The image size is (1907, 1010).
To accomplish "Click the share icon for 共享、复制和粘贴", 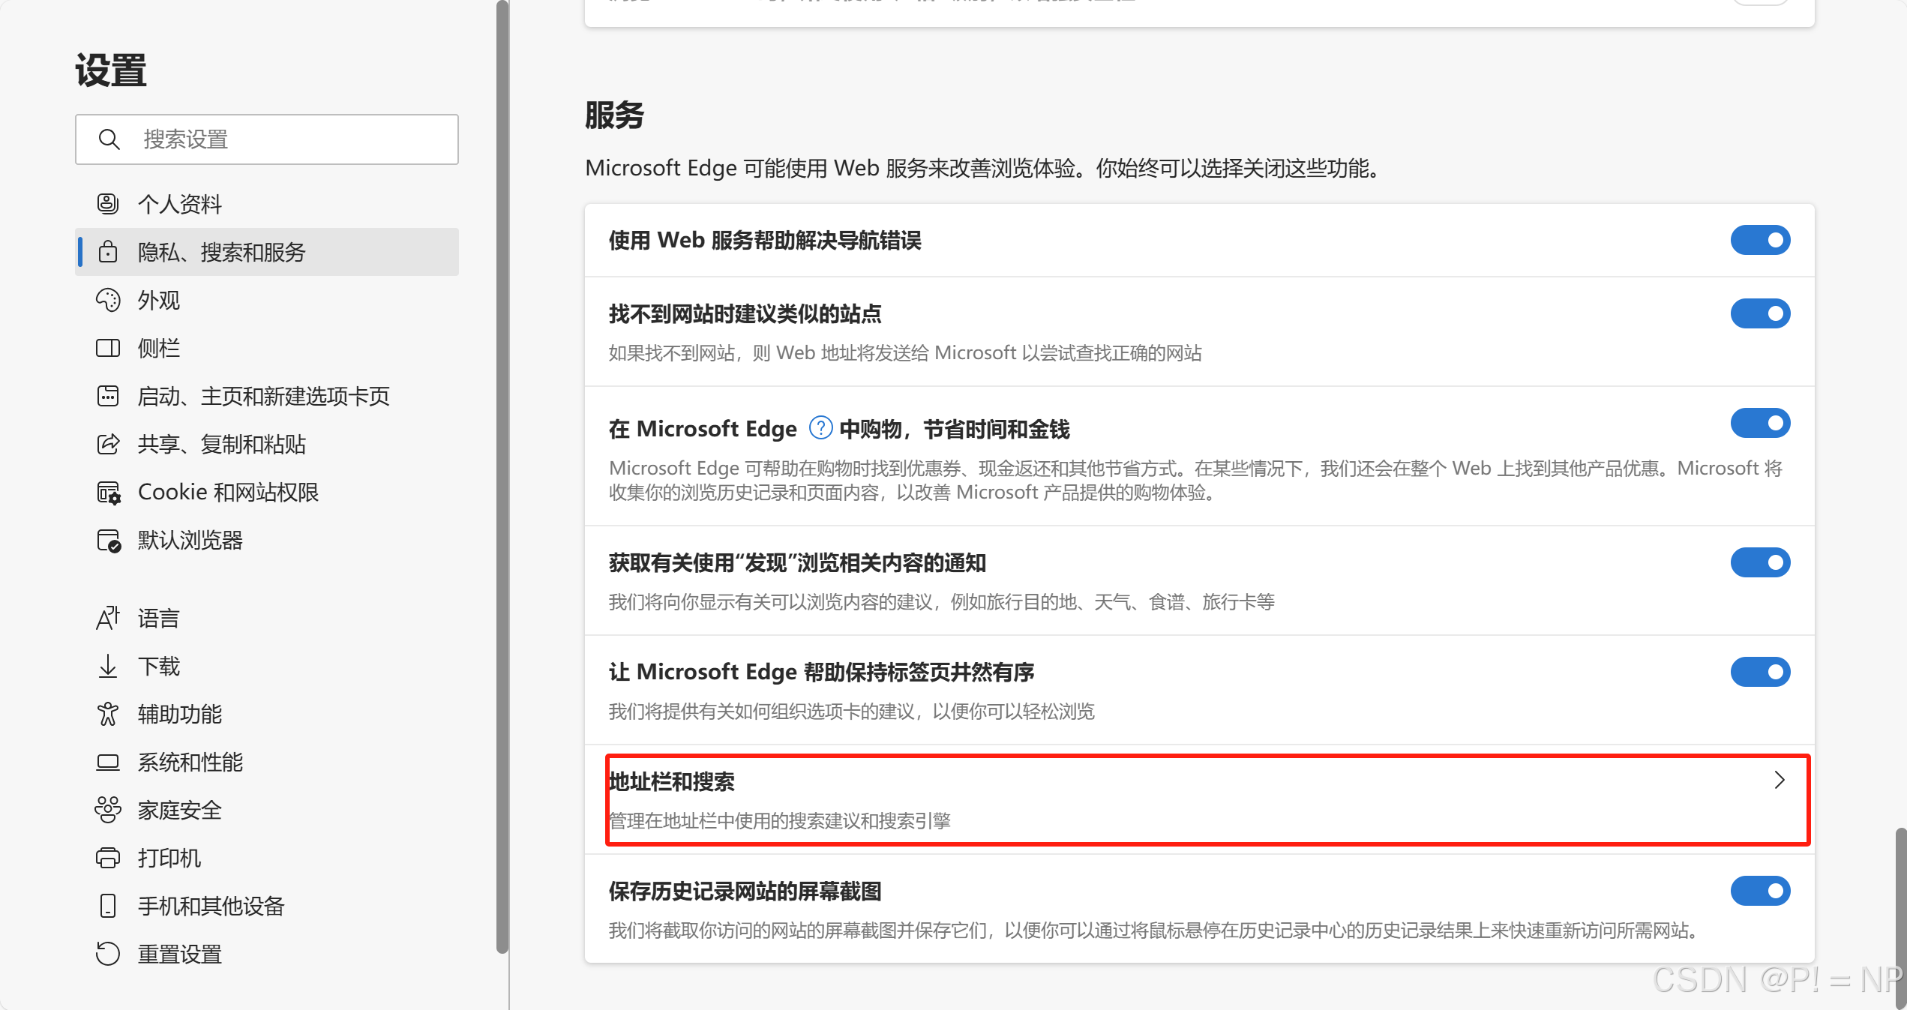I will click(x=108, y=444).
